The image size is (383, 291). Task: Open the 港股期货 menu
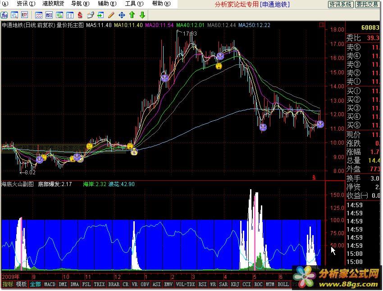(53, 4)
